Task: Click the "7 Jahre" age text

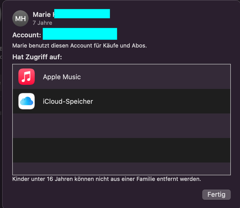Action: (x=42, y=23)
